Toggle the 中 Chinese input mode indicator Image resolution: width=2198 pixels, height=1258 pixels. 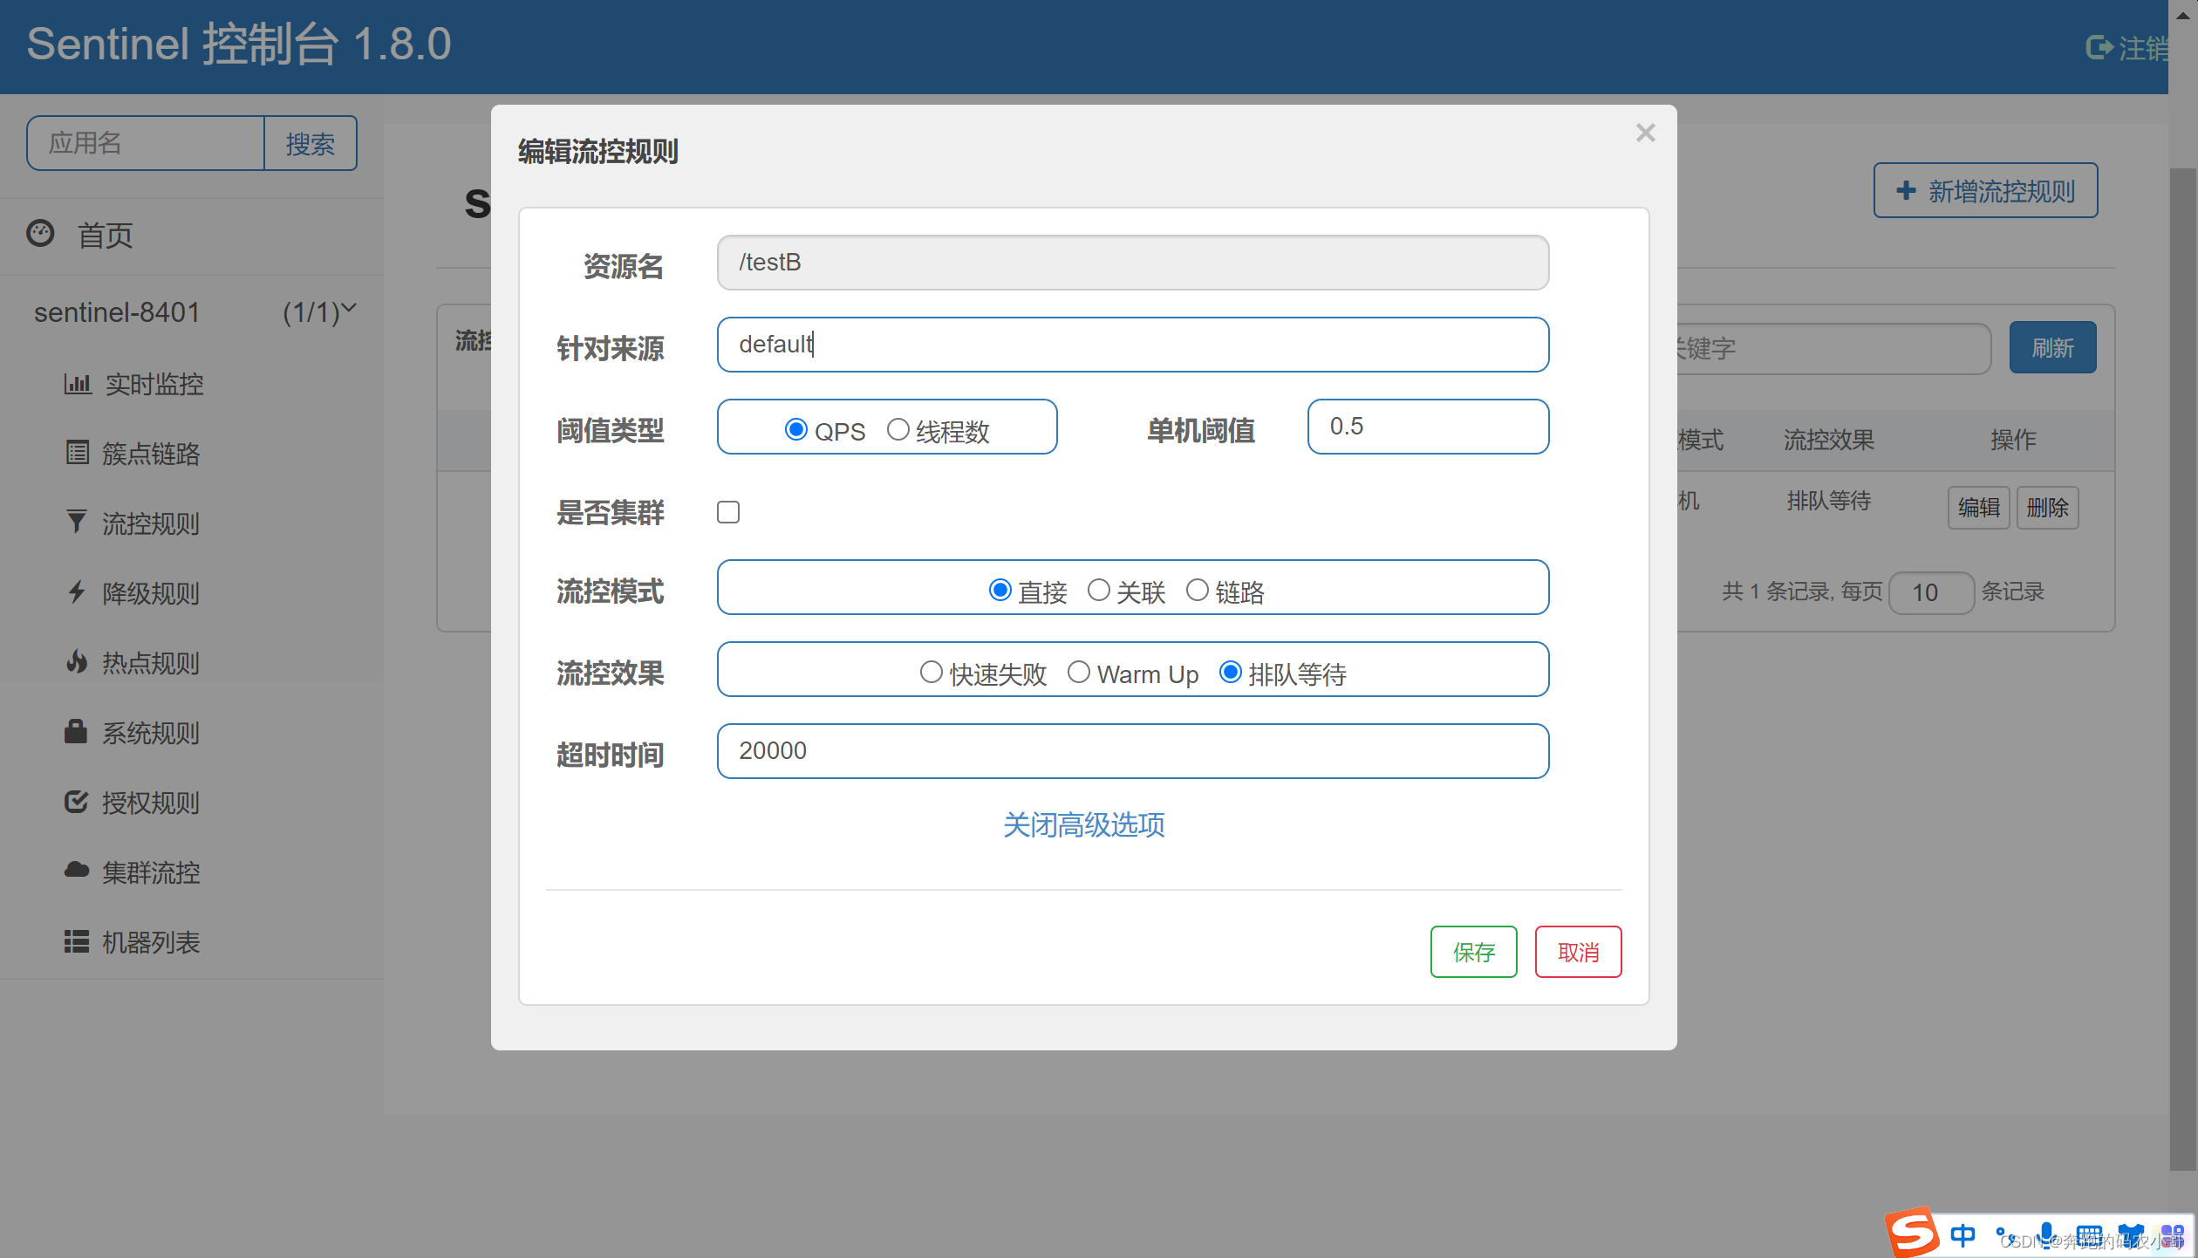1962,1235
